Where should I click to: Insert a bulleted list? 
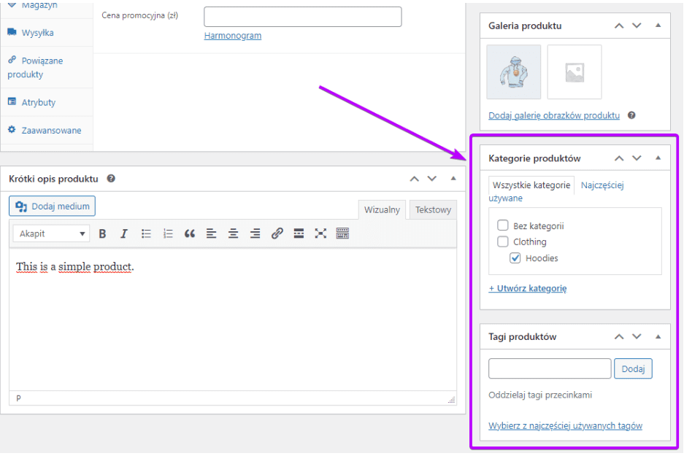(146, 233)
